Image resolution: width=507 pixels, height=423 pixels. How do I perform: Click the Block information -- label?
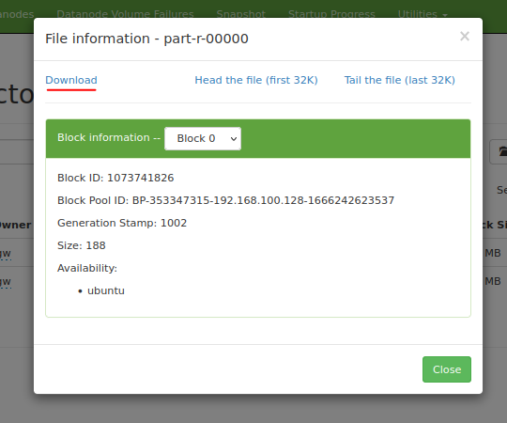109,137
